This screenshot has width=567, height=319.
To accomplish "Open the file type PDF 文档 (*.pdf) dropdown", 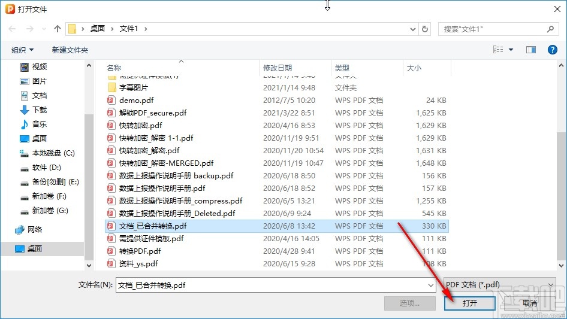I will [x=500, y=285].
